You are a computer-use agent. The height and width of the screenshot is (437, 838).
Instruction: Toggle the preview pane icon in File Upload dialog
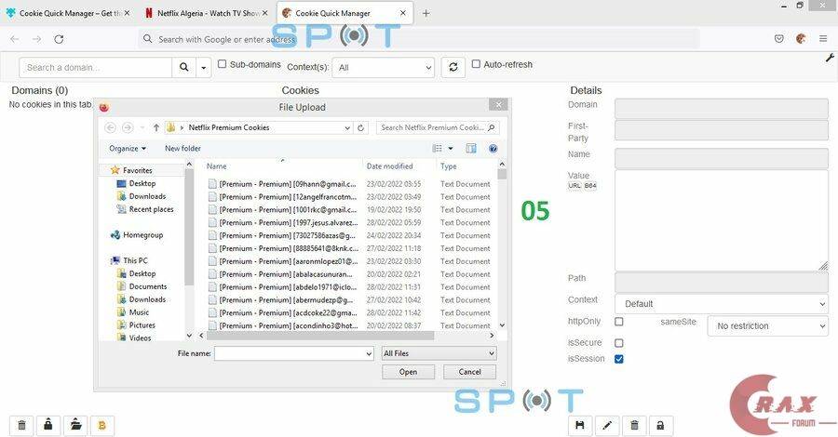[471, 149]
